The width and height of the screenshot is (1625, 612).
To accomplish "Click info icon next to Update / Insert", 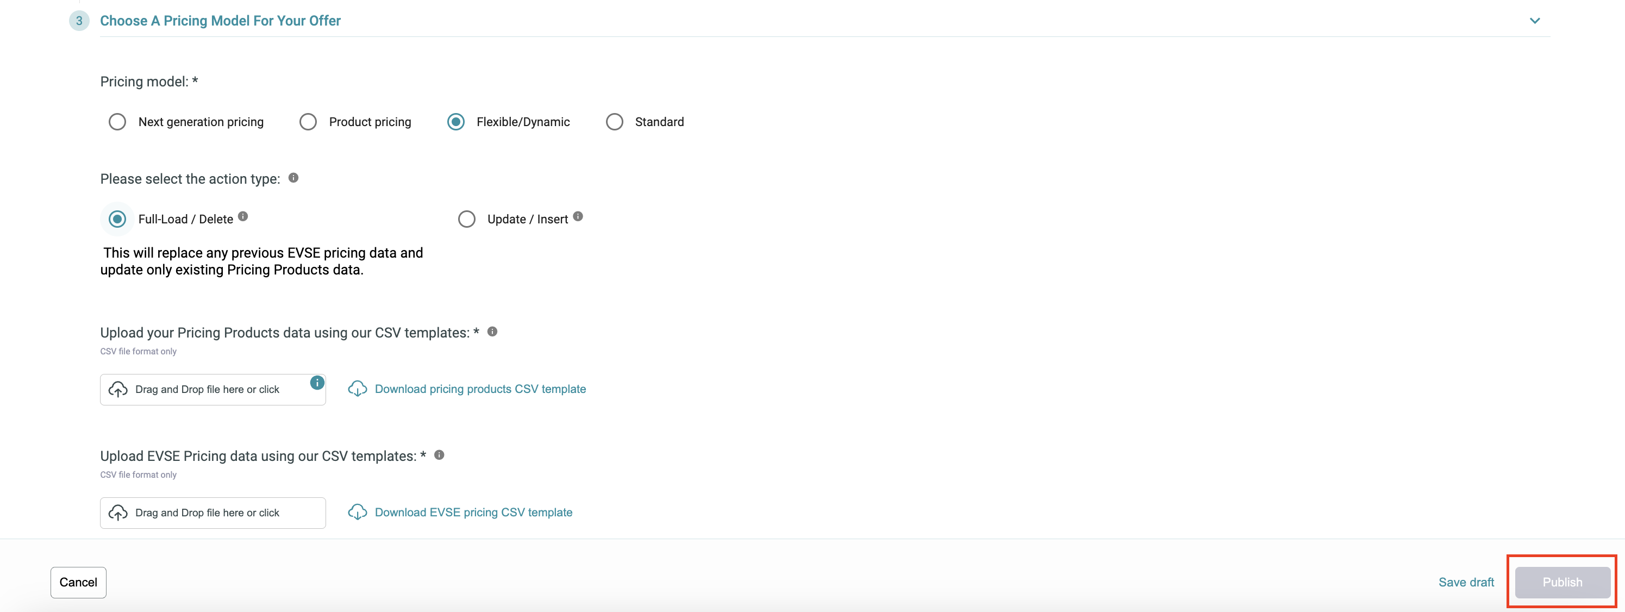I will [578, 216].
